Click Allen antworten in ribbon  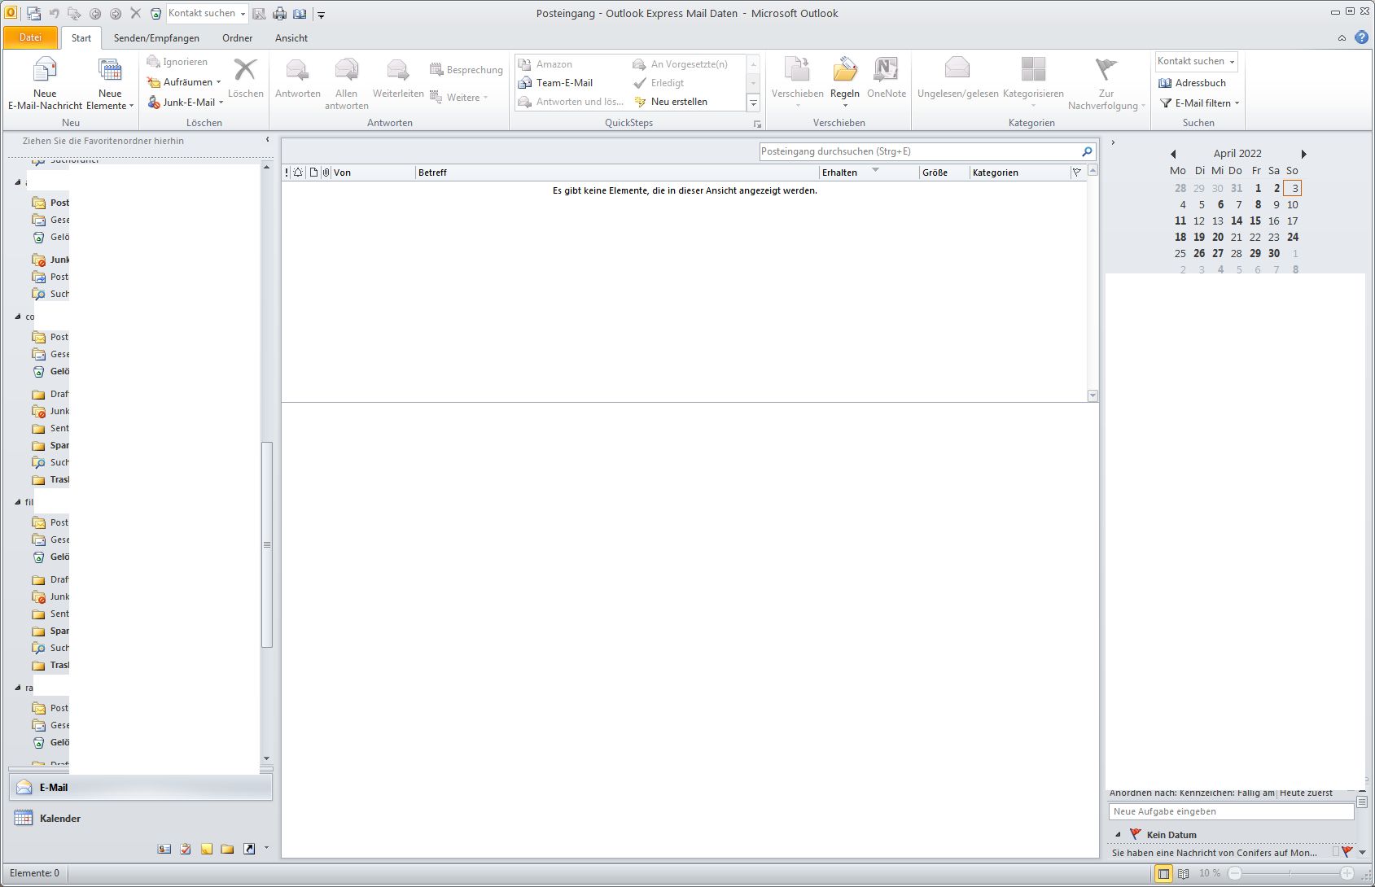[x=346, y=83]
